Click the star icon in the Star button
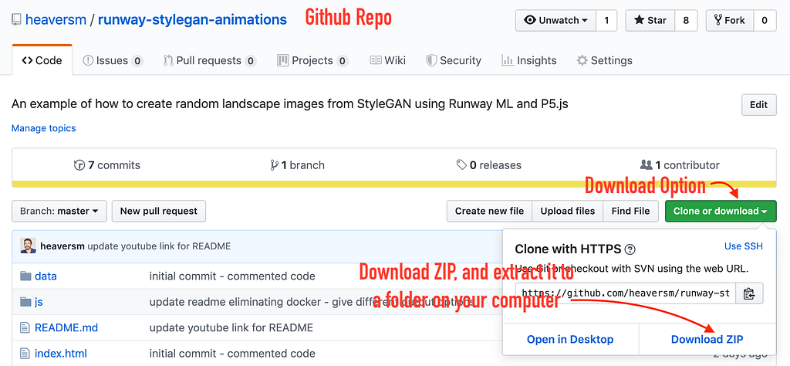The image size is (790, 366). click(x=639, y=21)
